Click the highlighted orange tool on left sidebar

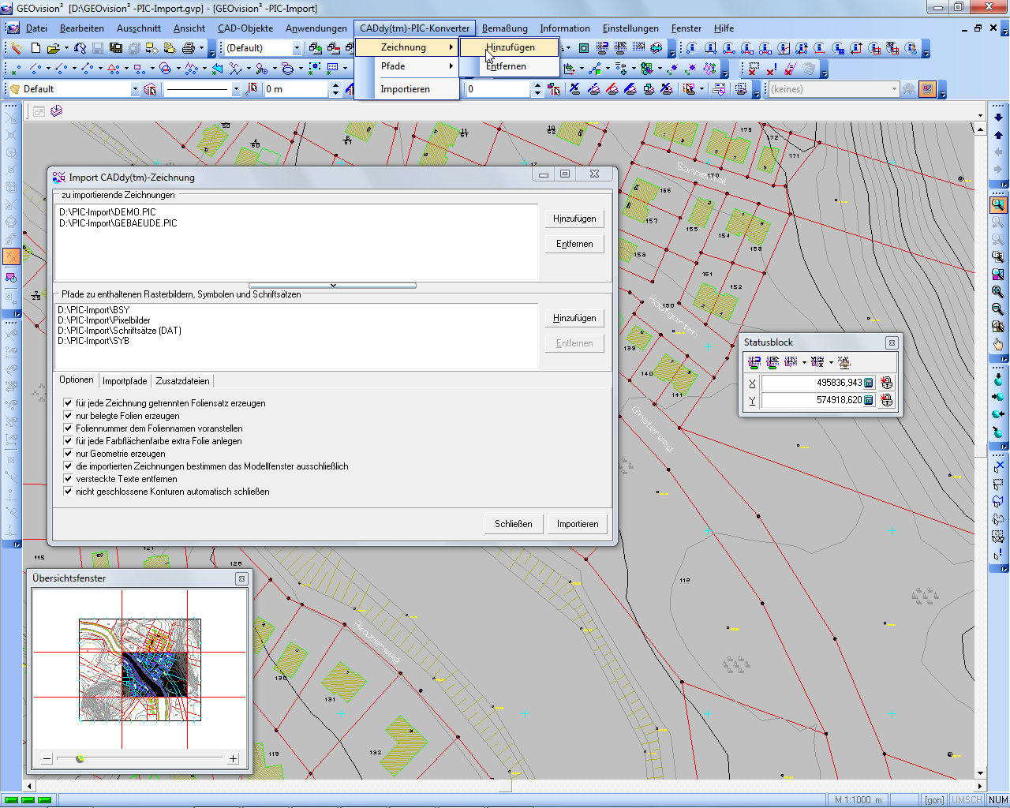coord(11,256)
